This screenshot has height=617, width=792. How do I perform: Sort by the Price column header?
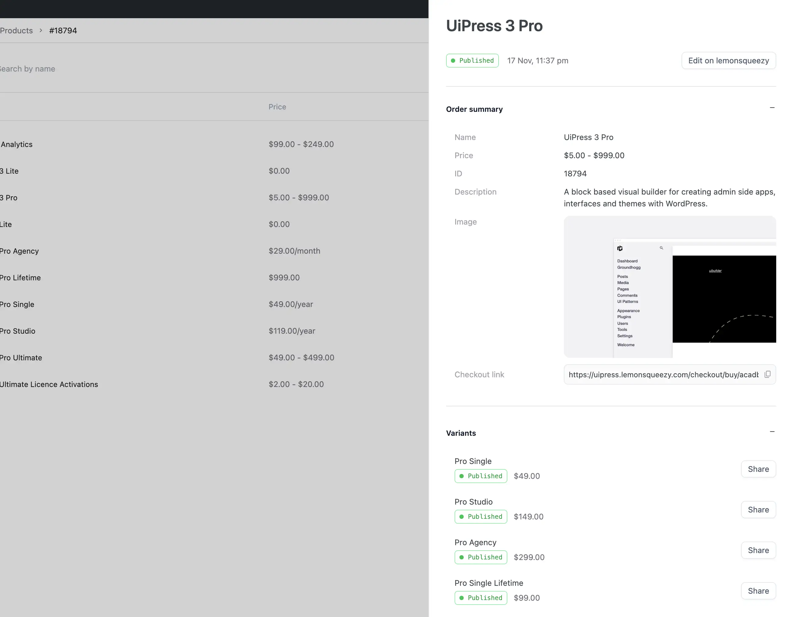click(277, 107)
